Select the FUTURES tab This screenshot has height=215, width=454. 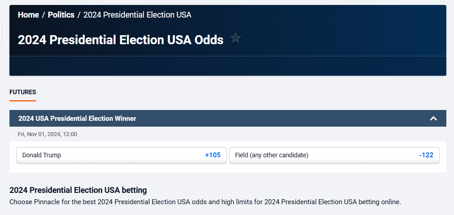click(23, 92)
